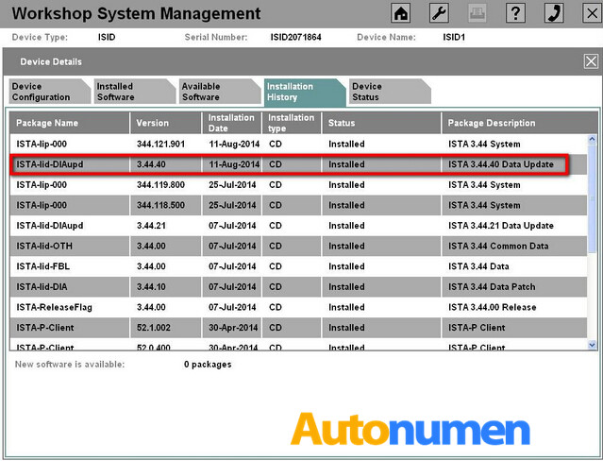This screenshot has height=461, width=603.
Task: Close Workshop System Management window
Action: [593, 13]
